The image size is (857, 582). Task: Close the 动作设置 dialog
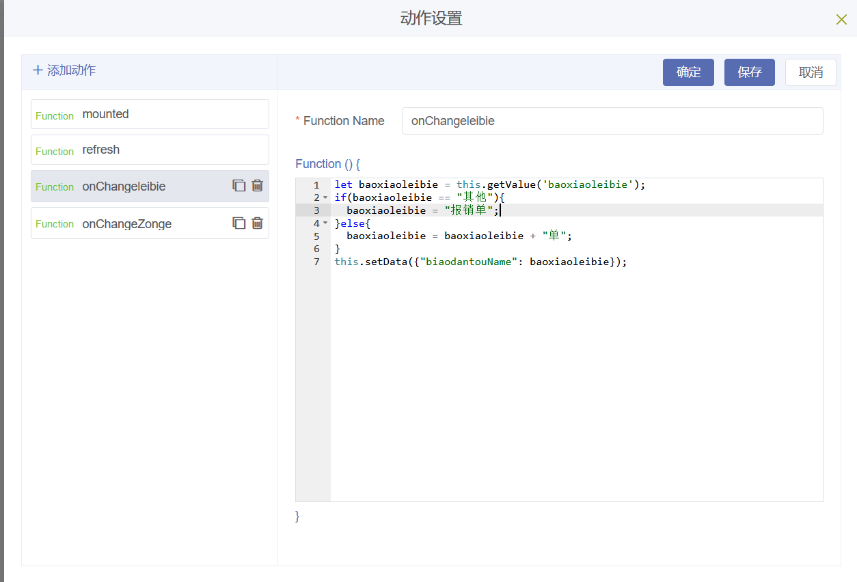tap(841, 19)
